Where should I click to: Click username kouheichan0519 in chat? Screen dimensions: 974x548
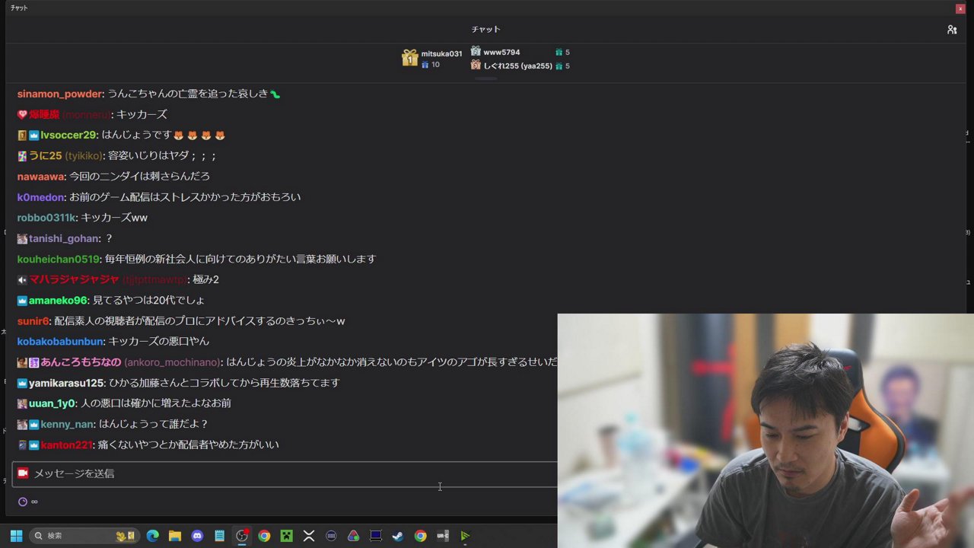pos(59,259)
